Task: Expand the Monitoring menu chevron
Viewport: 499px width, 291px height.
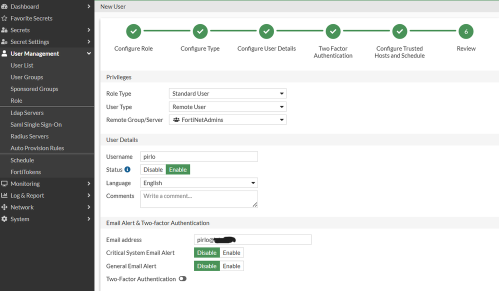Action: 89,183
